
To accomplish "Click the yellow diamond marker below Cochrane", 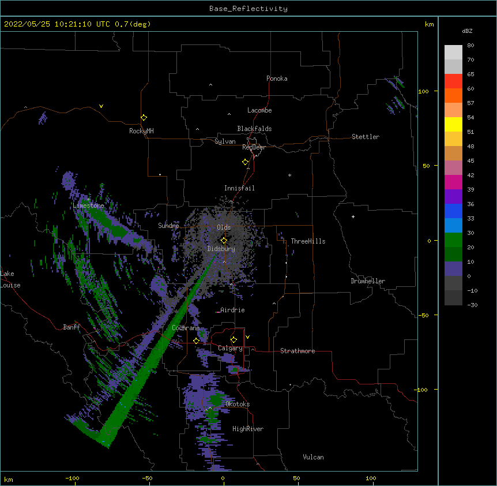I will click(196, 341).
